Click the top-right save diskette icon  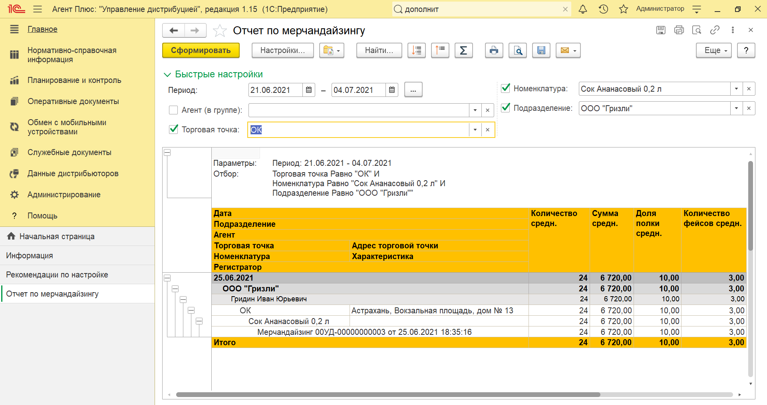[661, 30]
